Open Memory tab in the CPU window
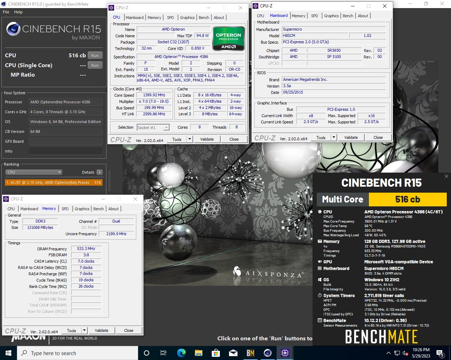 [154, 18]
